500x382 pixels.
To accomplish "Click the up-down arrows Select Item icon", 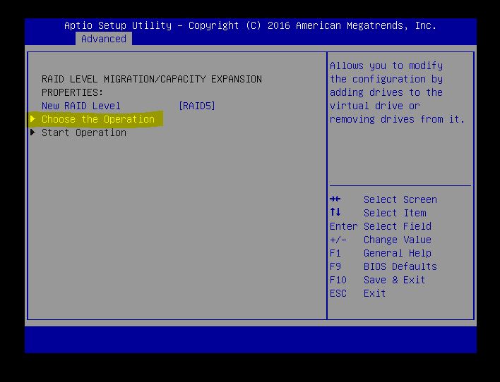I will pyautogui.click(x=335, y=213).
